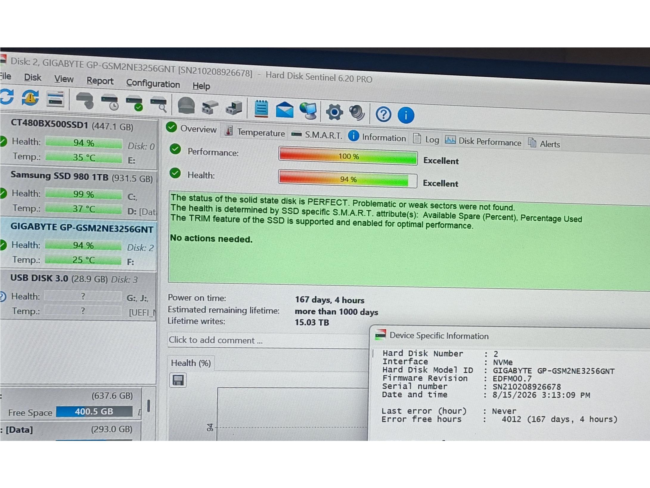Open the blue notepad report icon
The image size is (650, 488).
[x=261, y=109]
